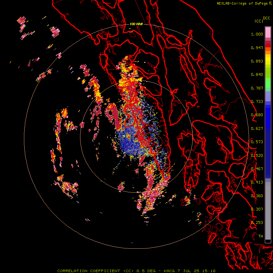Screen dimensions: 273x273
Task: Click the 100 NMI range ring label
Action: click(x=136, y=24)
